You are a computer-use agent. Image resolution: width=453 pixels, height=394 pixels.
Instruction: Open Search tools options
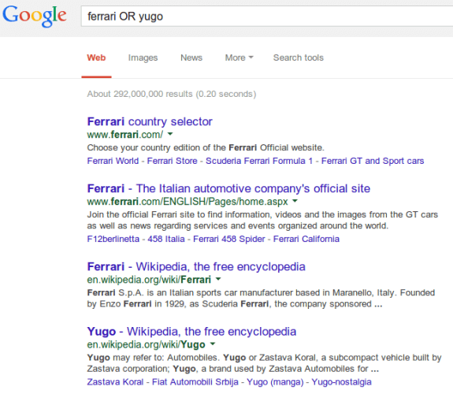(x=299, y=58)
